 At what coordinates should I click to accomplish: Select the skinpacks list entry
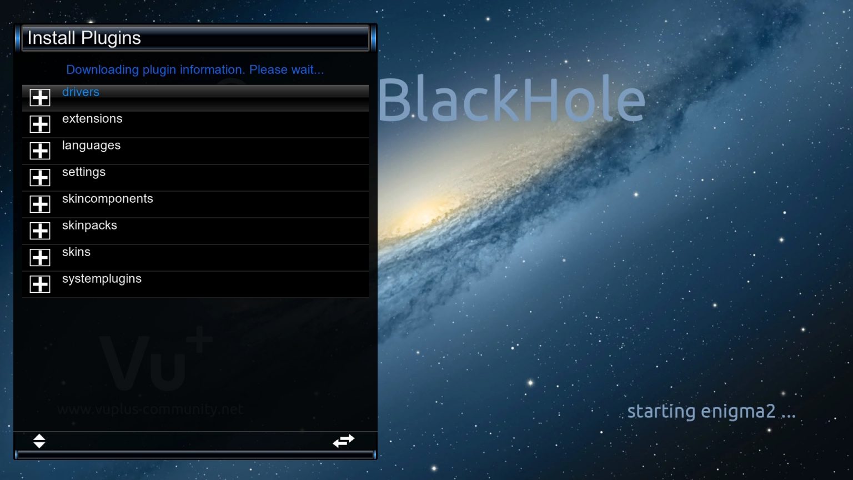point(195,231)
